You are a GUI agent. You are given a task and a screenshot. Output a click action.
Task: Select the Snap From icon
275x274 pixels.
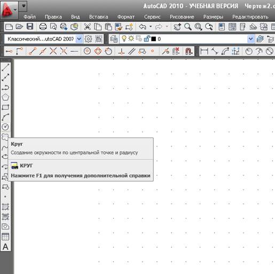tap(19, 51)
